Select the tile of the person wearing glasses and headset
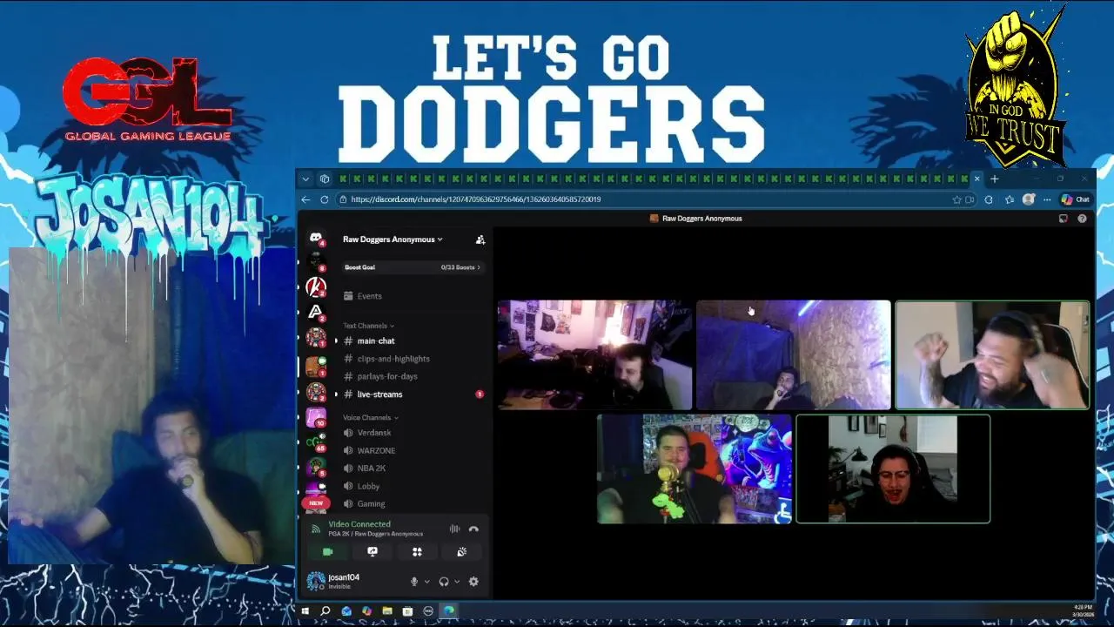This screenshot has height=627, width=1114. click(893, 469)
